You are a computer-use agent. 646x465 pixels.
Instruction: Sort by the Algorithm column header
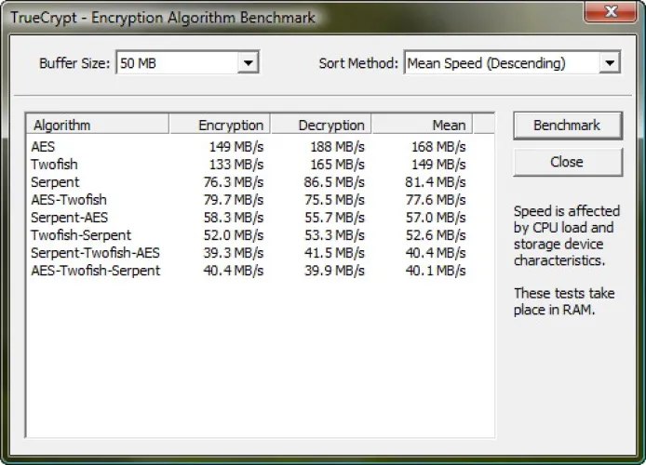(98, 125)
